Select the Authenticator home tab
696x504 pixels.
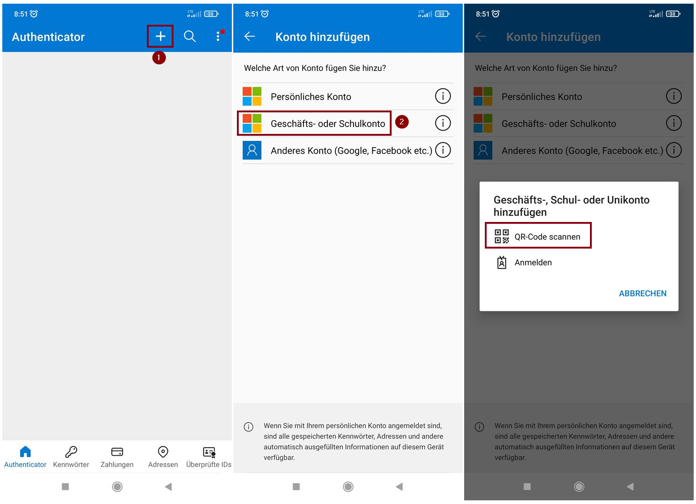[25, 457]
